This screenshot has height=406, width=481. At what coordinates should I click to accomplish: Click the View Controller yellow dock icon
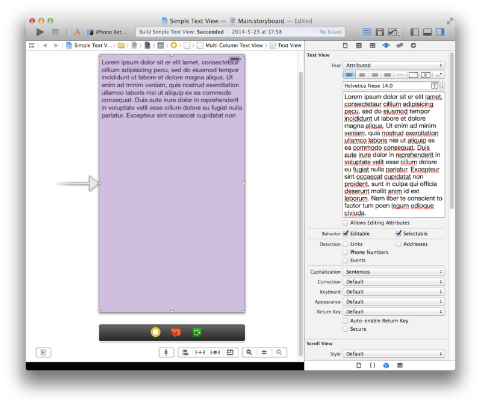[x=155, y=332]
